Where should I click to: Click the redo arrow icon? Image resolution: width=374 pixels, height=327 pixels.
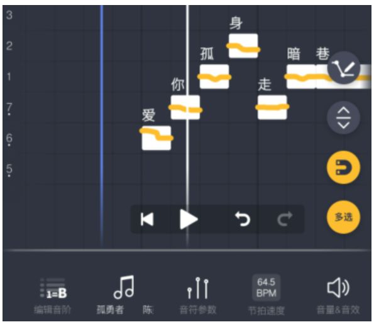[285, 218]
